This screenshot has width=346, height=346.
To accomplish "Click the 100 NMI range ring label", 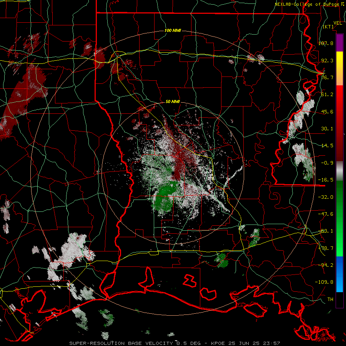I will coord(173,30).
